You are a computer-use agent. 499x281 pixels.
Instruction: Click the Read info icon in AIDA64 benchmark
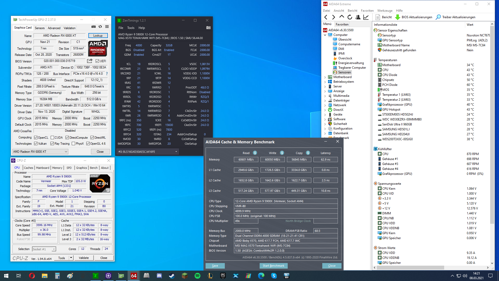point(255,153)
